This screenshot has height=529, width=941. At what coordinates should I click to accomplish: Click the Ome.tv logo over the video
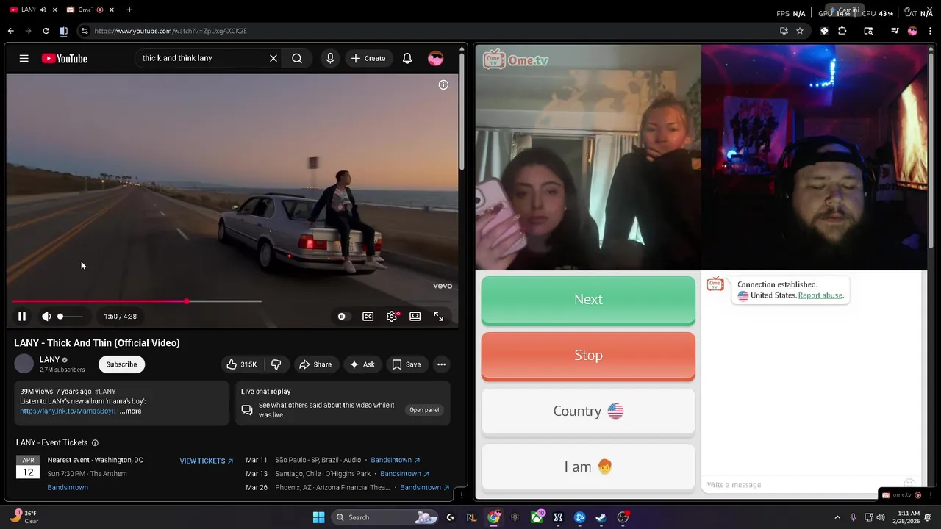pyautogui.click(x=515, y=60)
